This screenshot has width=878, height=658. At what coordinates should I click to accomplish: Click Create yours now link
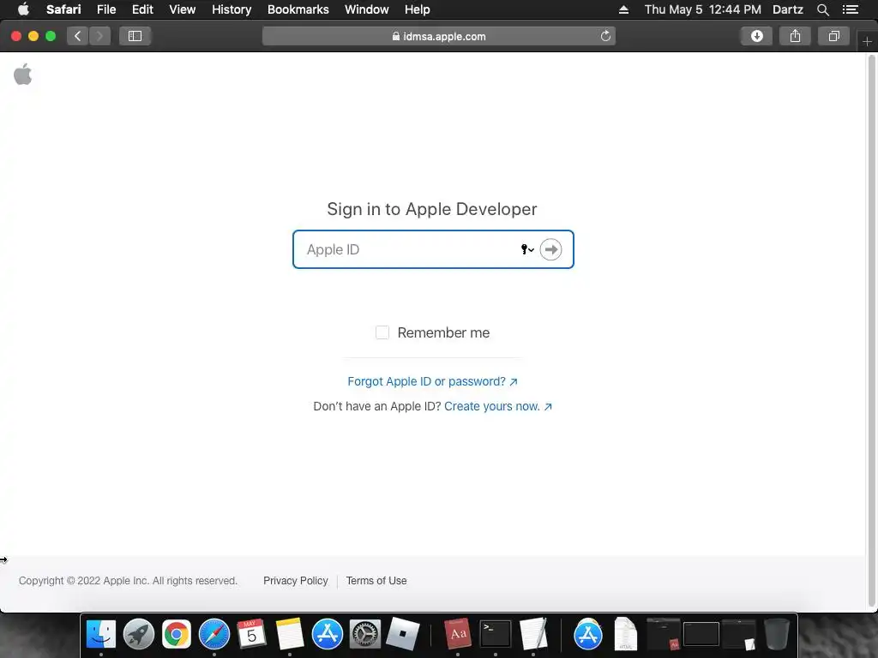[498, 407]
